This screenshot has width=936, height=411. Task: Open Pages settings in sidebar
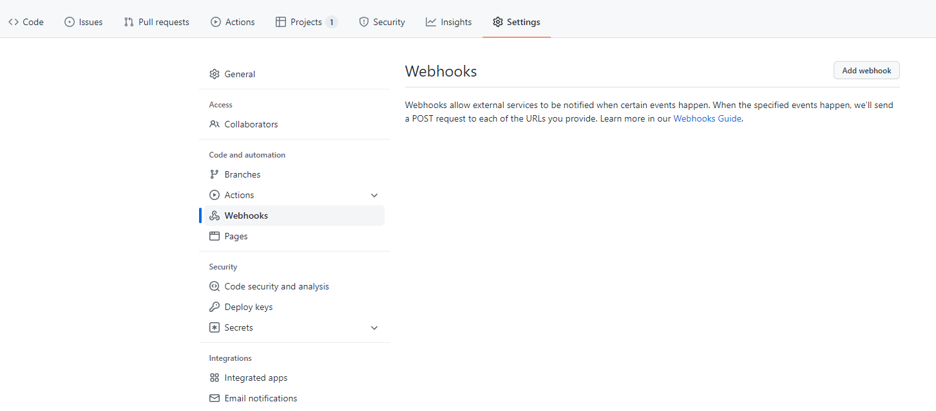pyautogui.click(x=294, y=236)
